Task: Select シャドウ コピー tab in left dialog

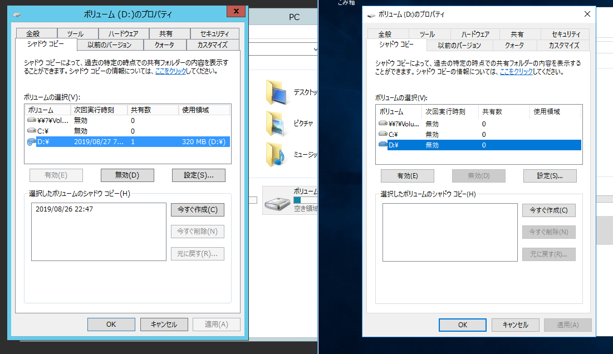Action: [x=46, y=44]
